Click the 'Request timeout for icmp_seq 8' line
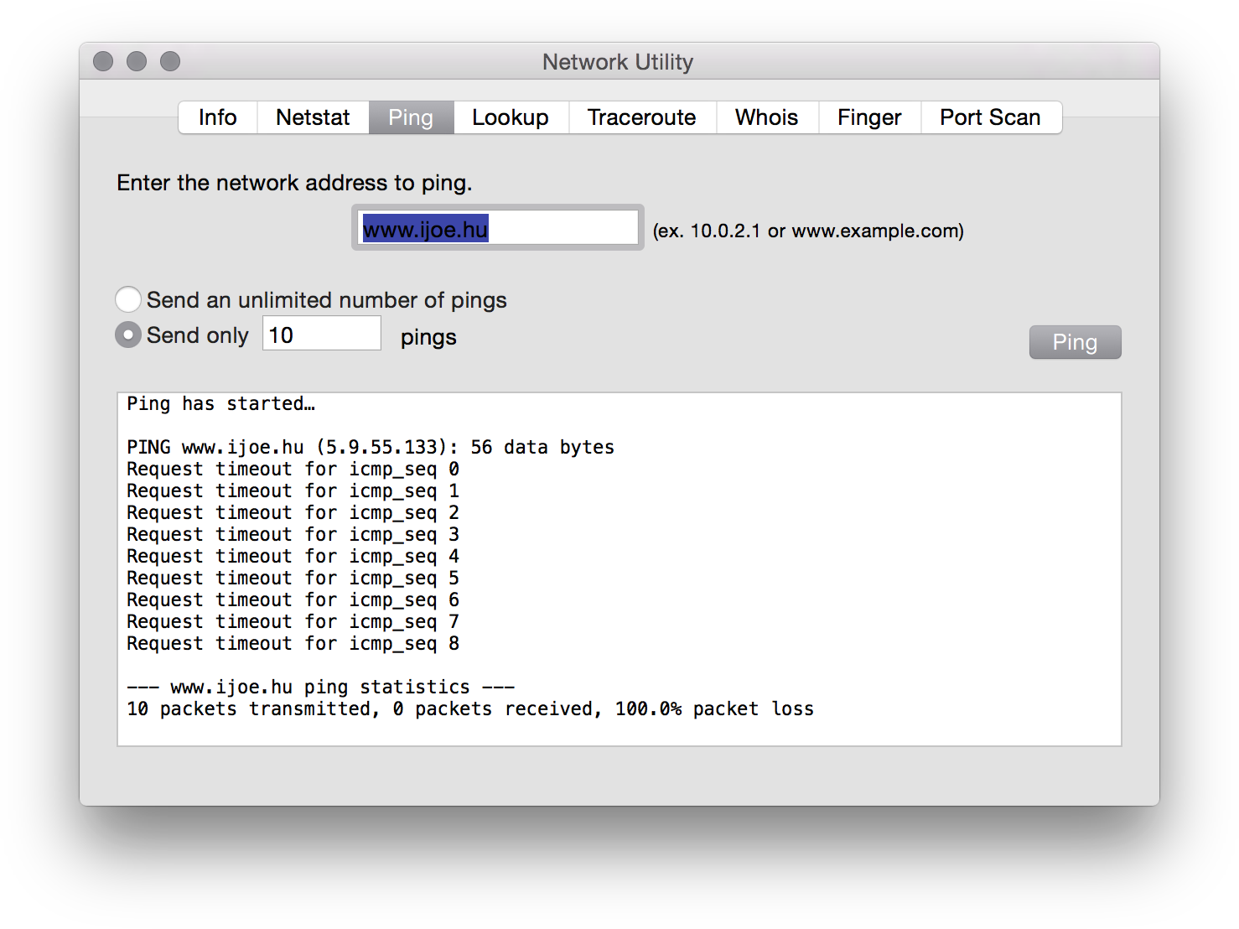This screenshot has height=929, width=1239. [x=293, y=644]
